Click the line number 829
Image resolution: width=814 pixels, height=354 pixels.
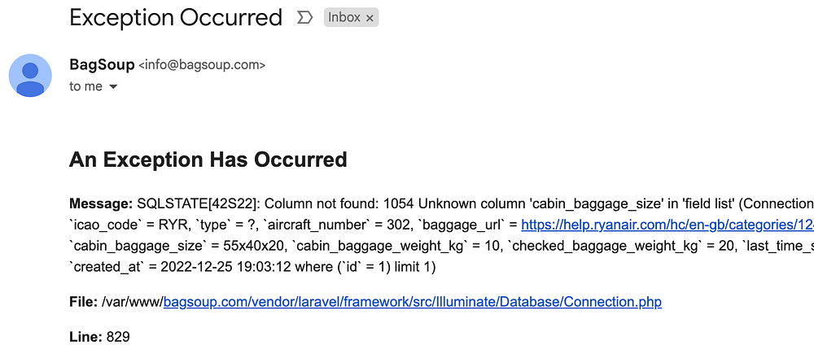click(118, 336)
